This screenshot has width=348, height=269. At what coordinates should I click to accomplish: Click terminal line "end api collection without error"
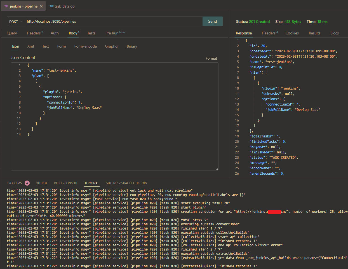point(145,245)
